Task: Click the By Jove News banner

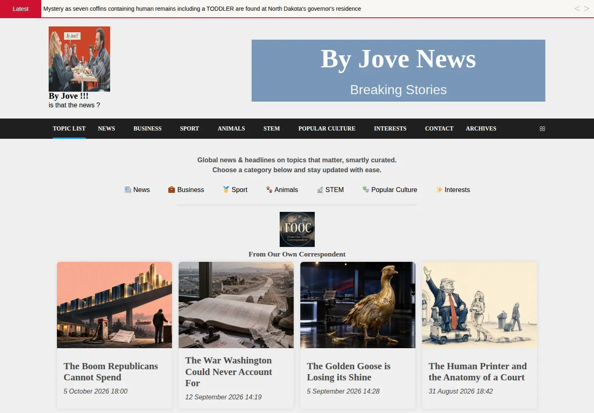Action: (398, 71)
